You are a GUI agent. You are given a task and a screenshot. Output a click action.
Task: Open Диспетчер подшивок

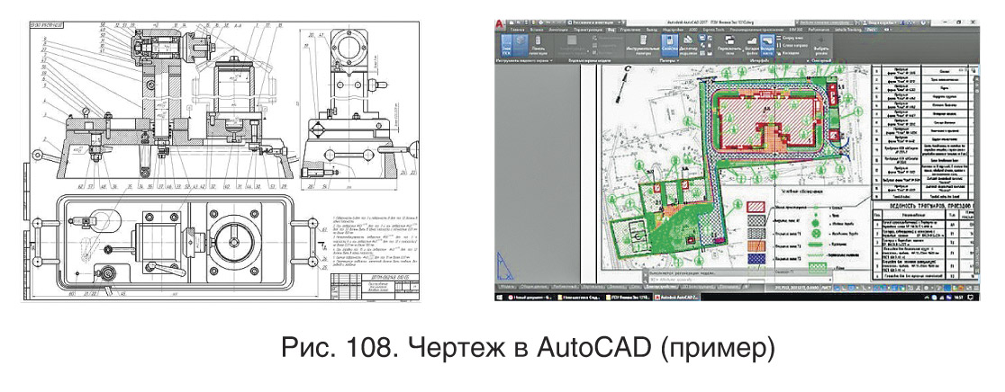click(x=689, y=45)
